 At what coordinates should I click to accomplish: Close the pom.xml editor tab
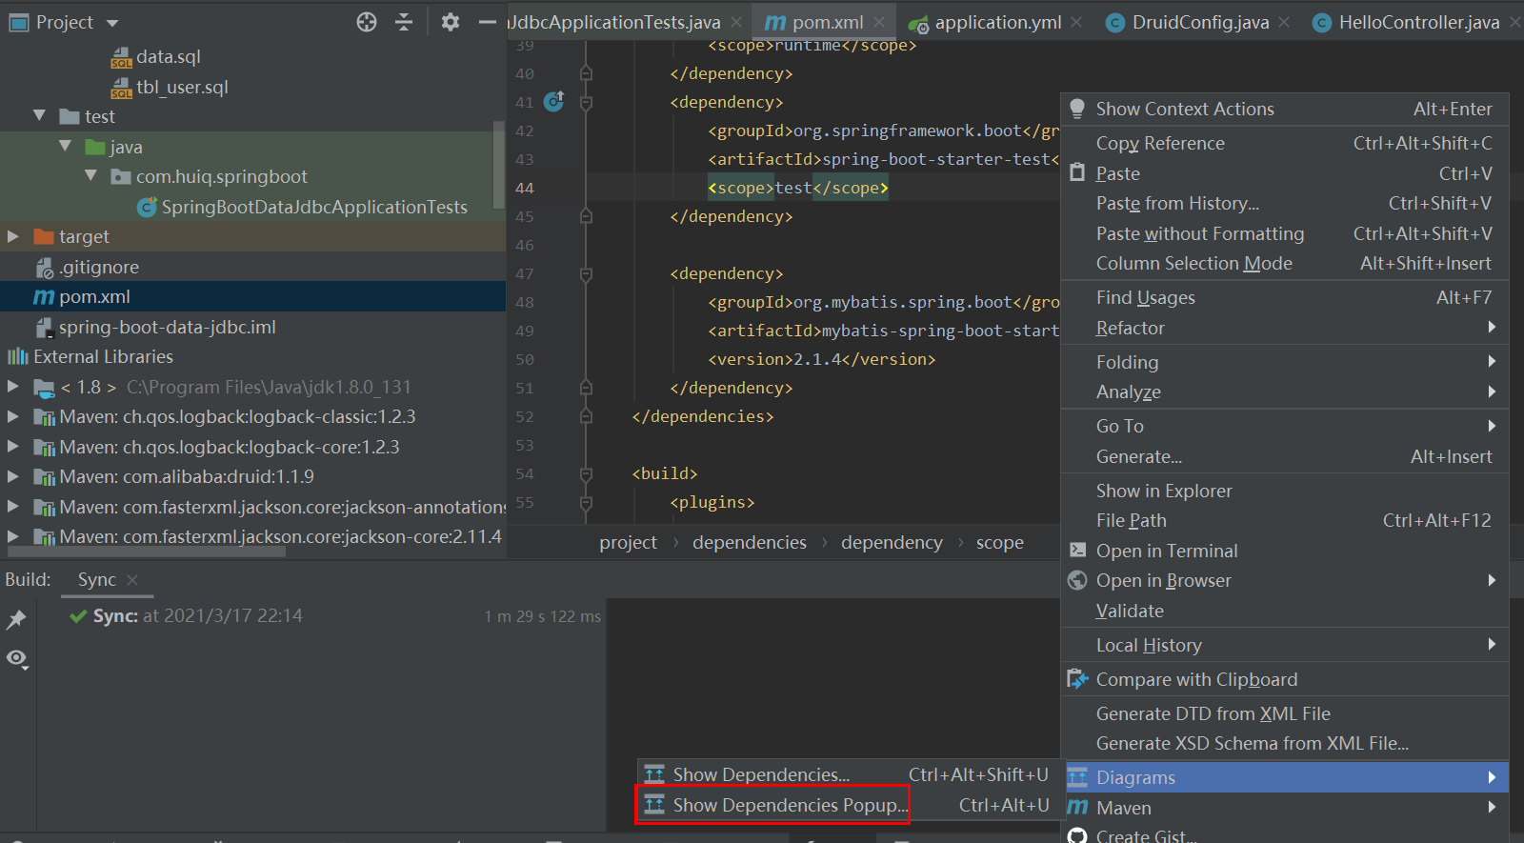tap(879, 22)
